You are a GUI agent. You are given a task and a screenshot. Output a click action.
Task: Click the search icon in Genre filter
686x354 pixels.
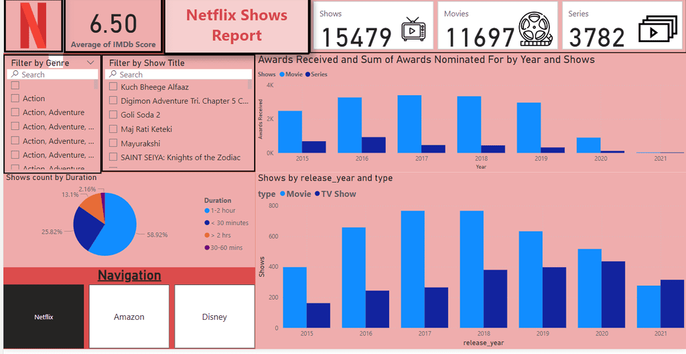tap(15, 74)
